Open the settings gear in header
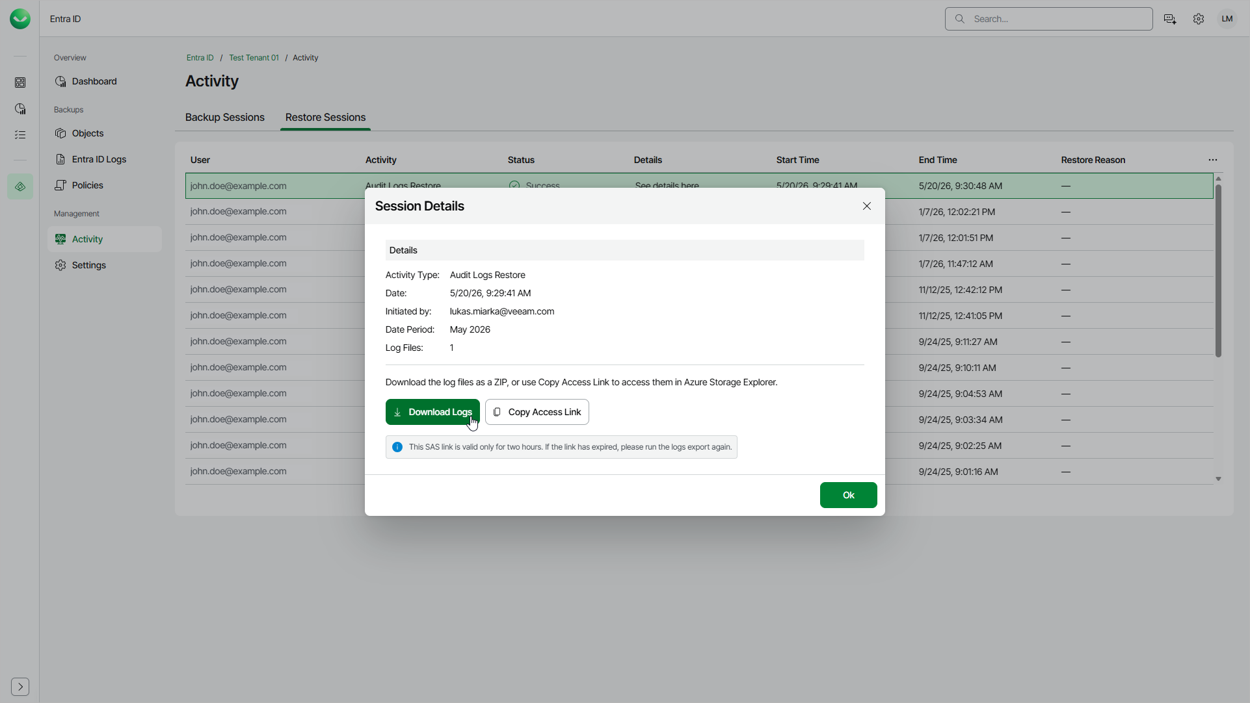Image resolution: width=1250 pixels, height=703 pixels. click(x=1199, y=19)
